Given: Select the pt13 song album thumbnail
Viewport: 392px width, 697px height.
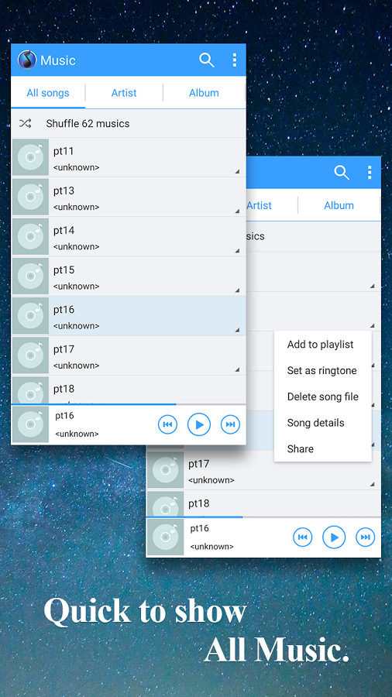Looking at the screenshot, I should coord(30,197).
